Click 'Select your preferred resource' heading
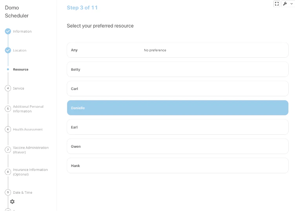Viewport: 295px width, 211px height. 100,26
